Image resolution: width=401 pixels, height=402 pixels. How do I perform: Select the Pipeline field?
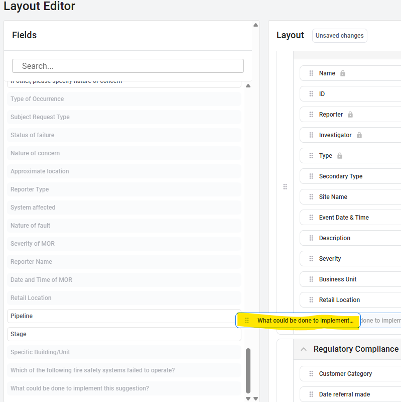[x=124, y=316]
